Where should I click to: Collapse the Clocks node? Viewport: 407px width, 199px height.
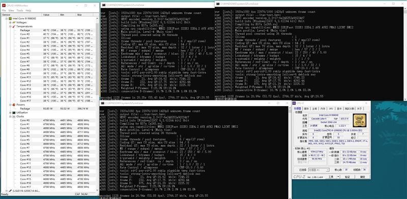(x=10, y=117)
